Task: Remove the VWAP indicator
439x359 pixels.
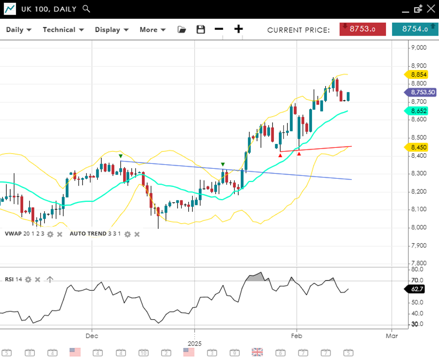Action: (x=59, y=234)
